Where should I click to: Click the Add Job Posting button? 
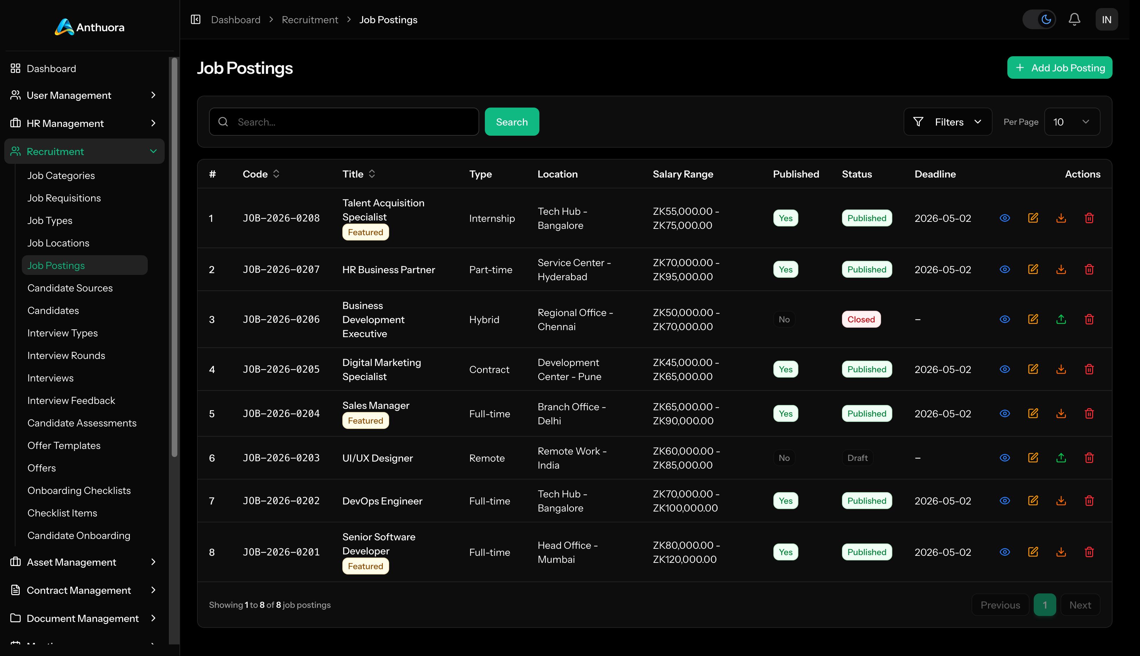1059,67
